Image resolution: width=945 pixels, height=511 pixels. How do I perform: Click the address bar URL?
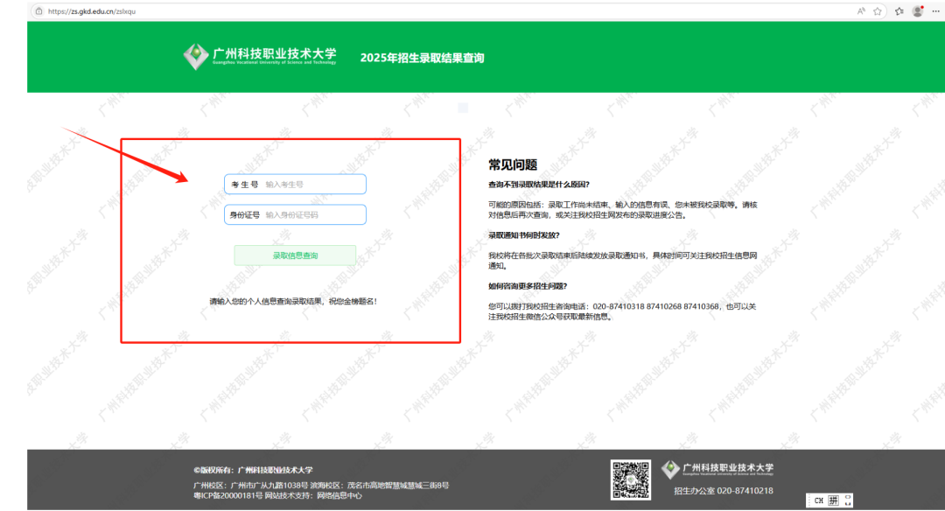[x=92, y=10]
